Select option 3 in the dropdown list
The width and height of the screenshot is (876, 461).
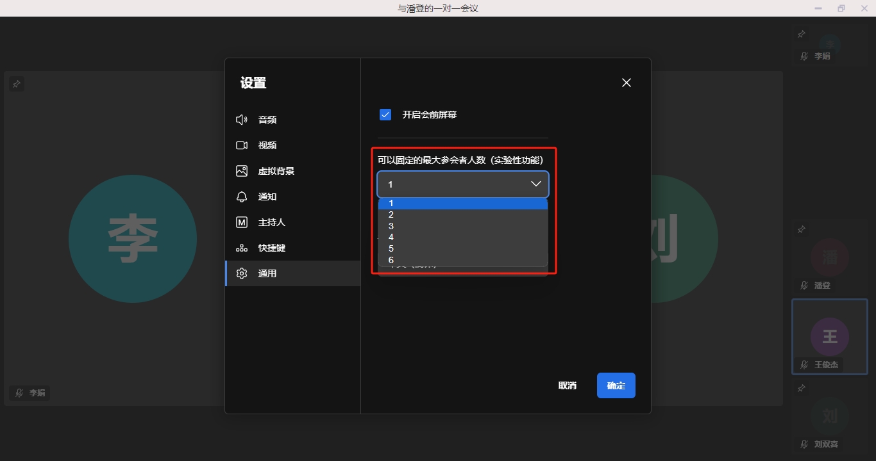pyautogui.click(x=391, y=226)
